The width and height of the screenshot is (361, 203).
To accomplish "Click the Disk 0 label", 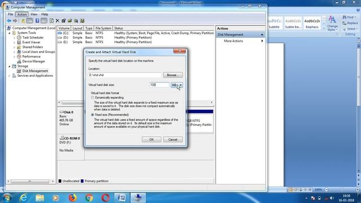I will pos(69,112).
